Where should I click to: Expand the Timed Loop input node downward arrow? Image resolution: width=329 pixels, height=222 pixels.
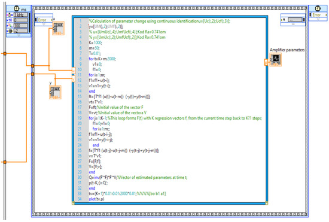pyautogui.click(x=19, y=35)
